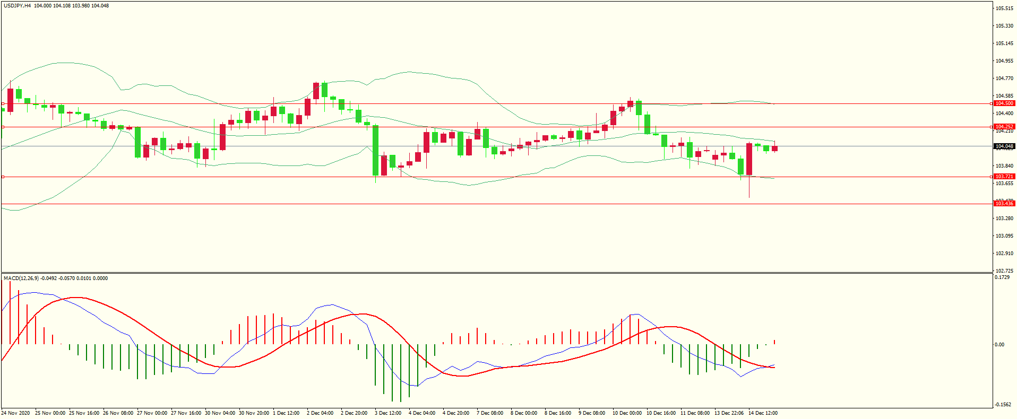Click the 105.515 price axis label
Viewport: 1017px width, 419px height.
[x=1004, y=8]
